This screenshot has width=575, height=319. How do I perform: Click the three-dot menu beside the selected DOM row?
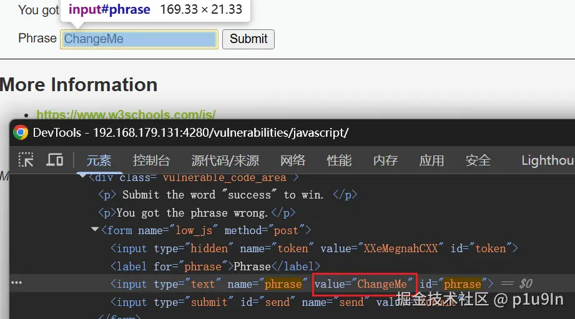coord(16,283)
